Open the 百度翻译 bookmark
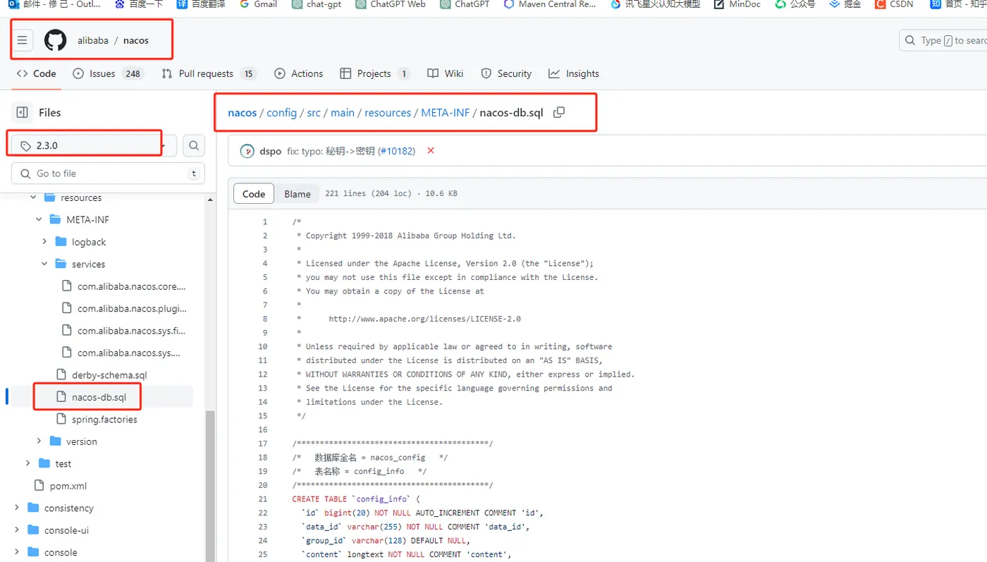 point(201,4)
